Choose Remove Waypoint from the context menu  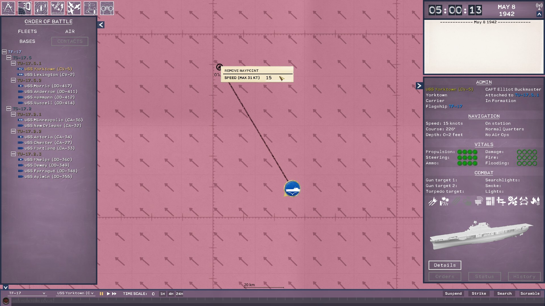[242, 71]
